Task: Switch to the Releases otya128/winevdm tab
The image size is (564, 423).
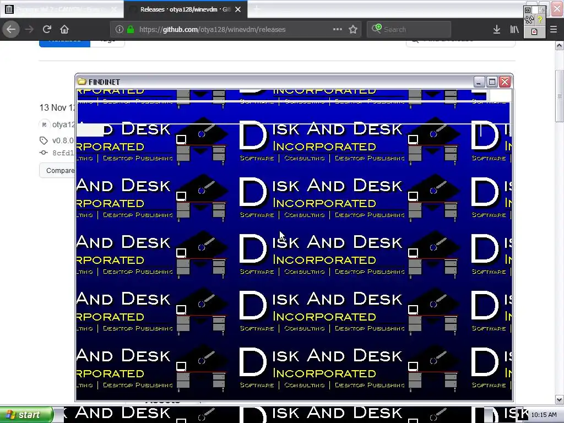Action: [x=185, y=9]
